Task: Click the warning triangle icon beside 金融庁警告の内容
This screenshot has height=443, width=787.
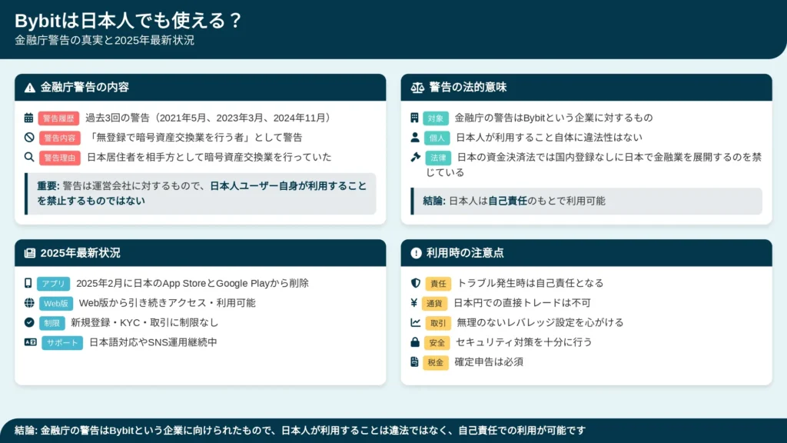Action: (30, 88)
